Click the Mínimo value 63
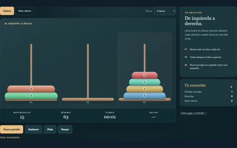 click(x=66, y=117)
